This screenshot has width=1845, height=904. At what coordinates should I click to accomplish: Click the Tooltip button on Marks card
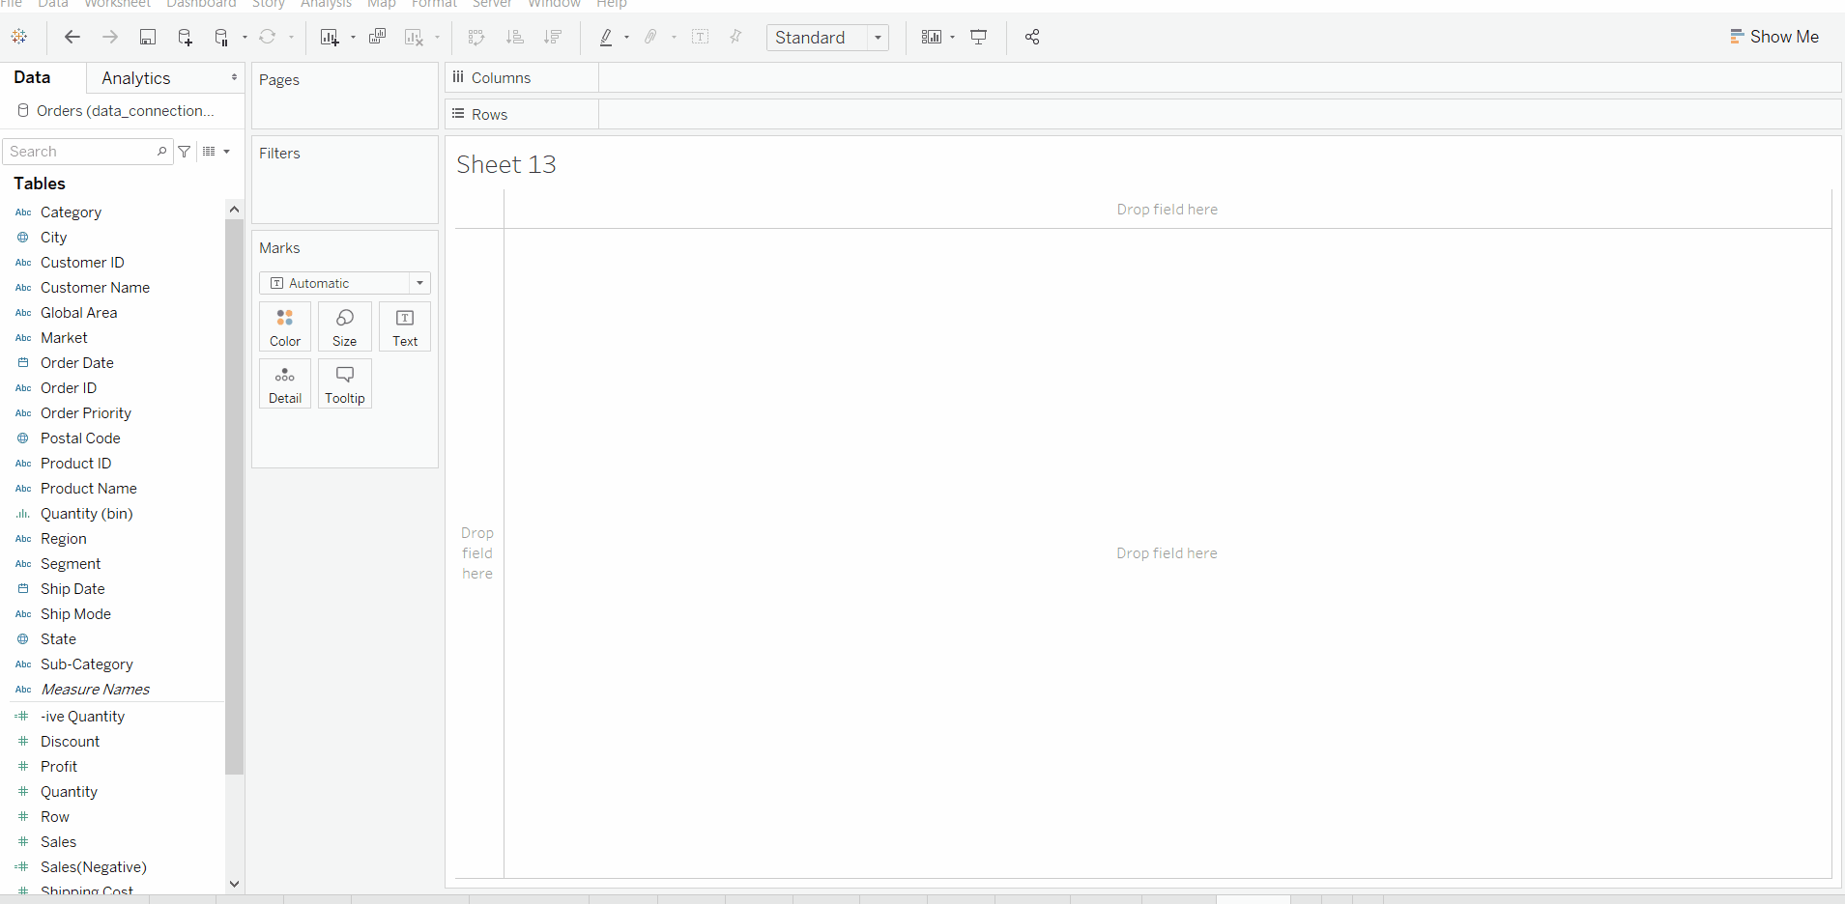(x=345, y=383)
